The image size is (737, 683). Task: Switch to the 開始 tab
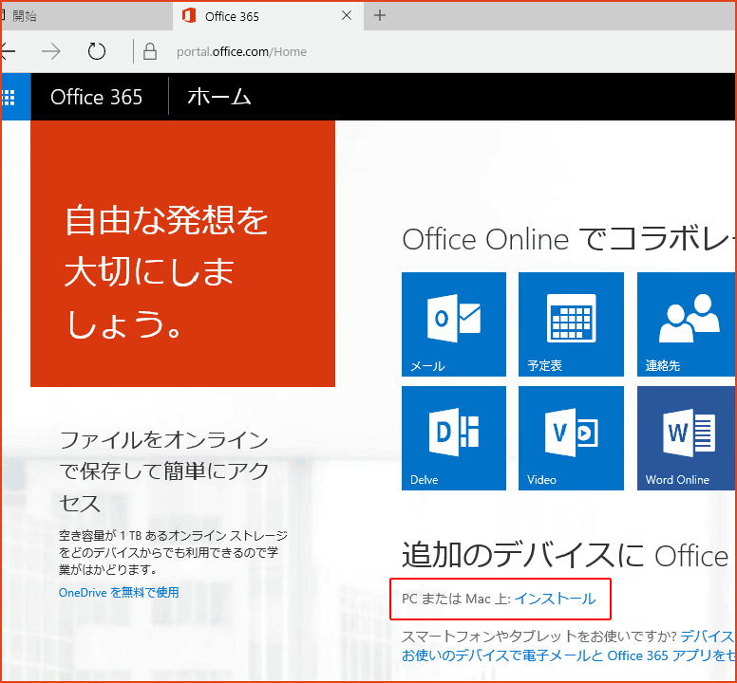[x=87, y=16]
